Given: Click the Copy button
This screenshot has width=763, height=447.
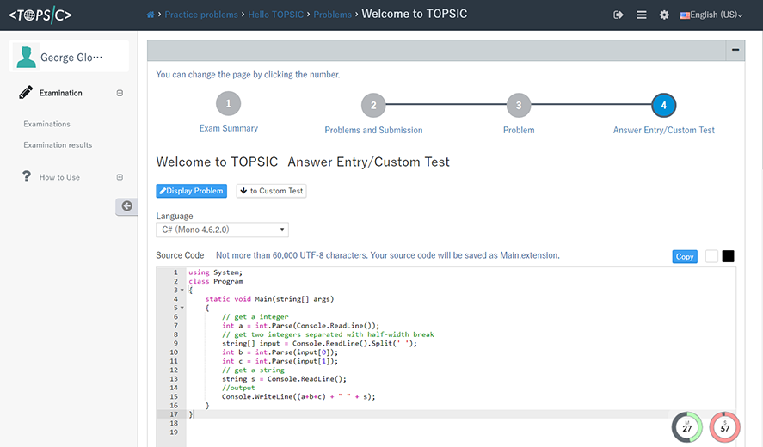Looking at the screenshot, I should 685,256.
